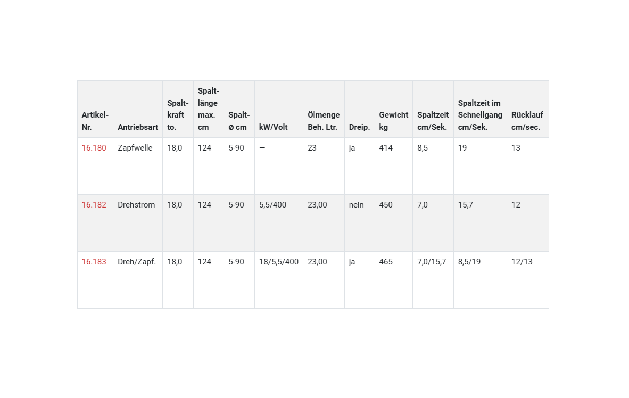Click the Antriebsart column header
This screenshot has height=398, width=629.
click(x=138, y=127)
